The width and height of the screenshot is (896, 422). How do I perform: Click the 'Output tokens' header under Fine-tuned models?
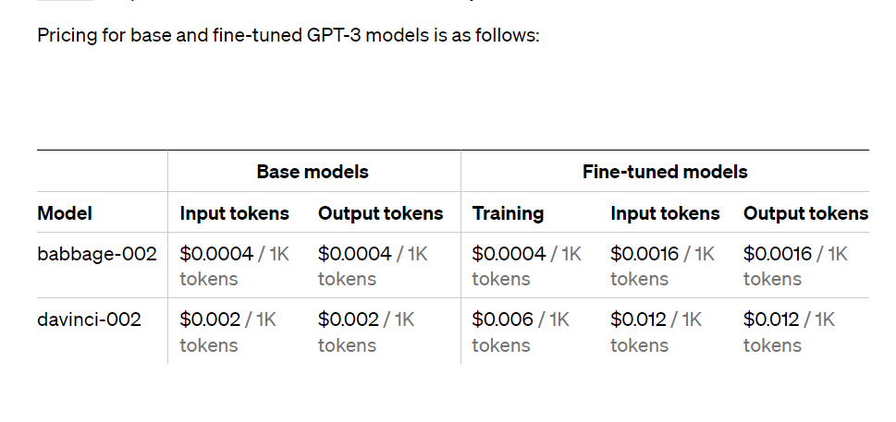click(x=805, y=213)
